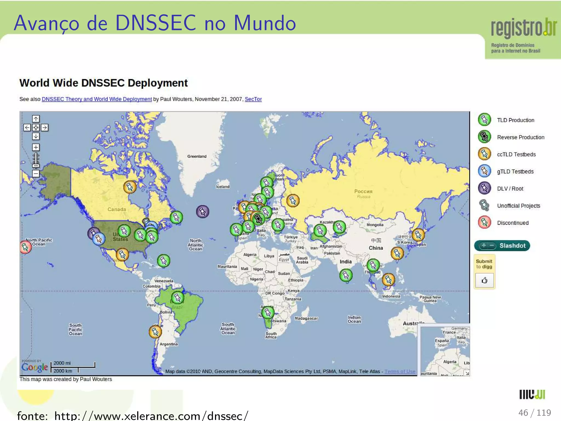Click the green marker south of India
The height and width of the screenshot is (421, 561).
(346, 275)
